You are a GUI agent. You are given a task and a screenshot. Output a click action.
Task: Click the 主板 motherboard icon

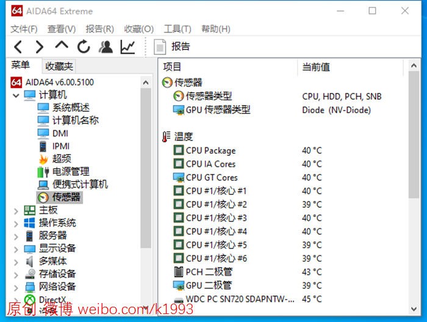point(30,210)
